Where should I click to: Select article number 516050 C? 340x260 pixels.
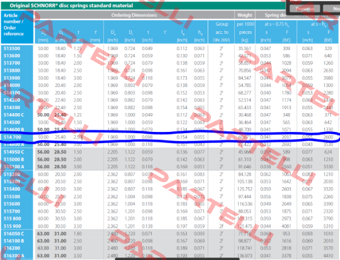click(14, 233)
